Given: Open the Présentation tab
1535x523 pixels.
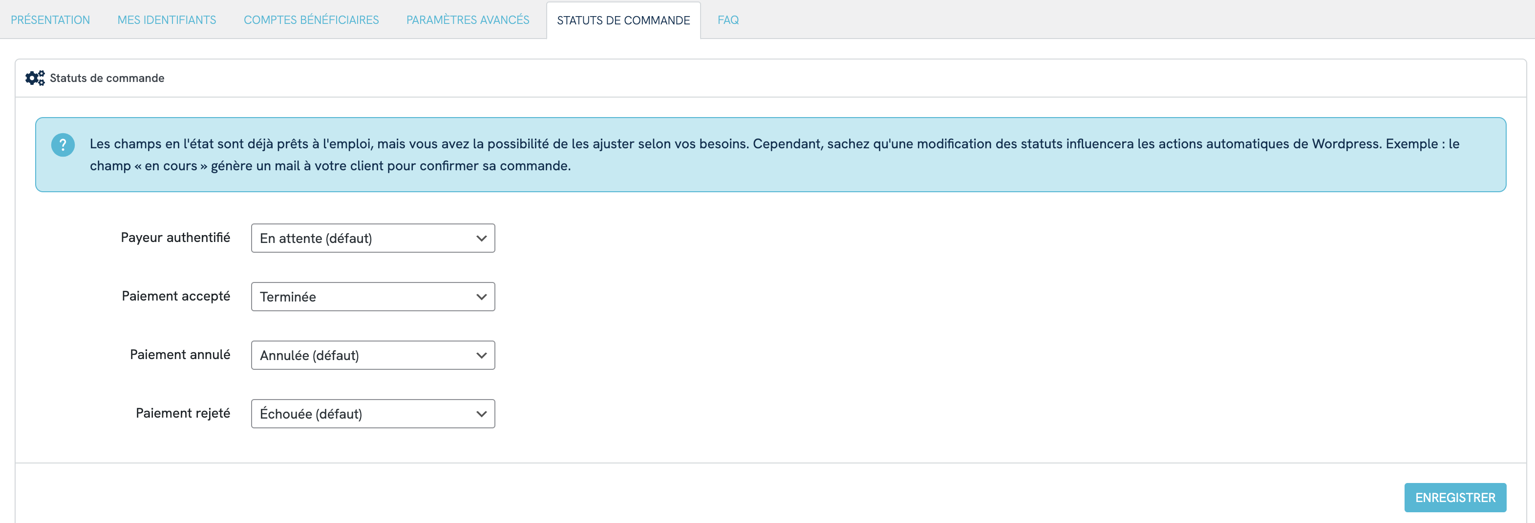Looking at the screenshot, I should [50, 20].
